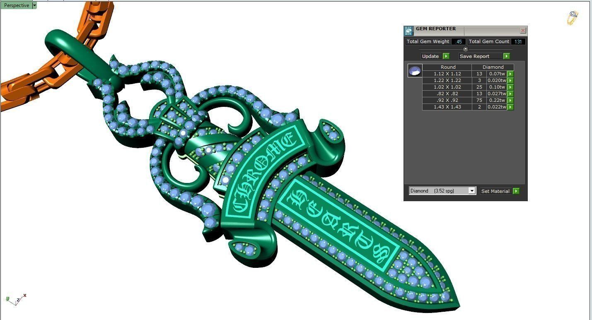This screenshot has width=592, height=320.
Task: Select the 1.22 X 1.22 gem row
Action: click(468, 80)
